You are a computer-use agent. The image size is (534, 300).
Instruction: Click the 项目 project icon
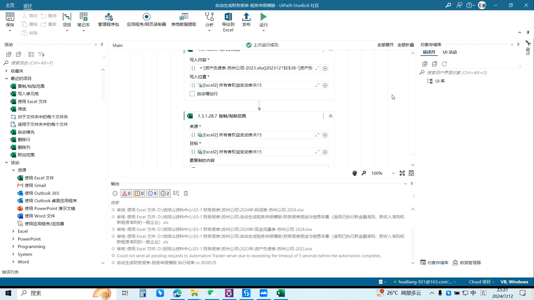[x=67, y=17]
